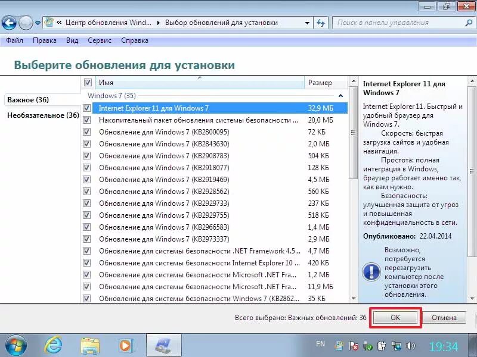The image size is (477, 357).
Task: Select the 1,2 МБ Microsoft .NET security update
Action: (x=219, y=275)
